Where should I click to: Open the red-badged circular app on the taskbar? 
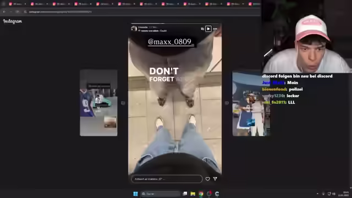coord(209,194)
